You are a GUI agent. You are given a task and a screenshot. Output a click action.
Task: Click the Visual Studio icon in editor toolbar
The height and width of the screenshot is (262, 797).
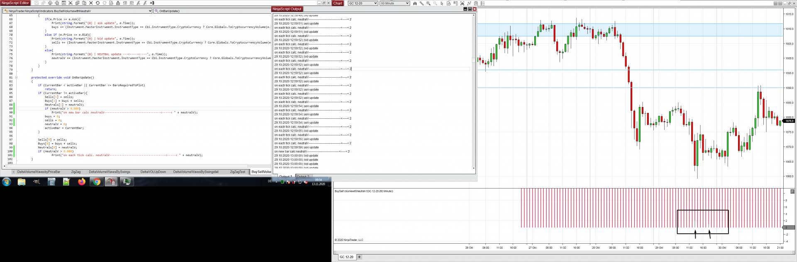point(152,3)
